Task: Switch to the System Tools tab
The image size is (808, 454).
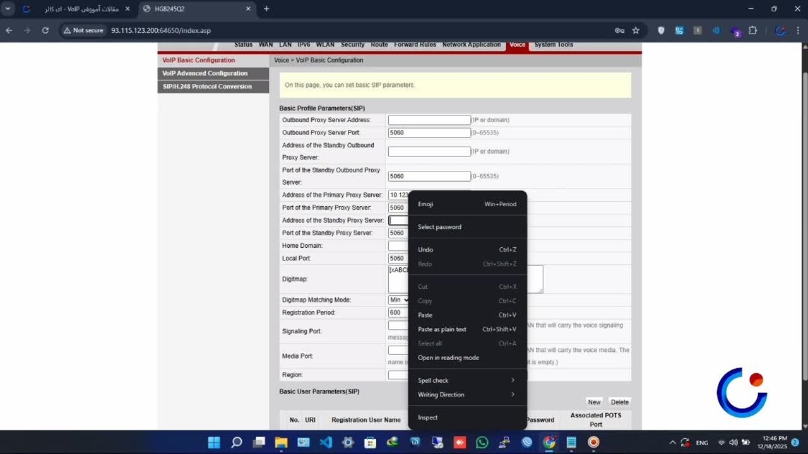Action: coord(554,45)
